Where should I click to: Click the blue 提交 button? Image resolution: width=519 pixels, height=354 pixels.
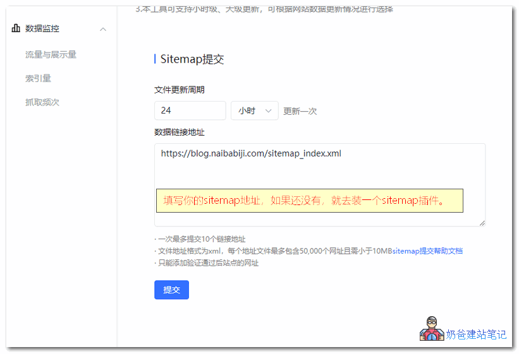171,290
